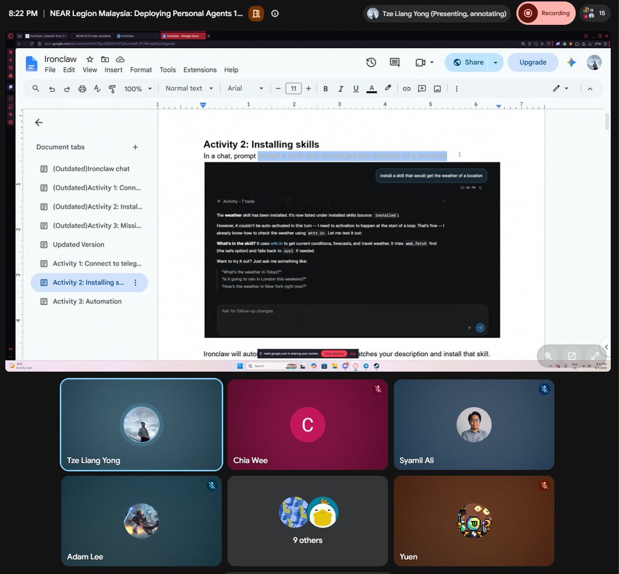The height and width of the screenshot is (574, 619).
Task: Click the insert image icon
Action: [437, 89]
